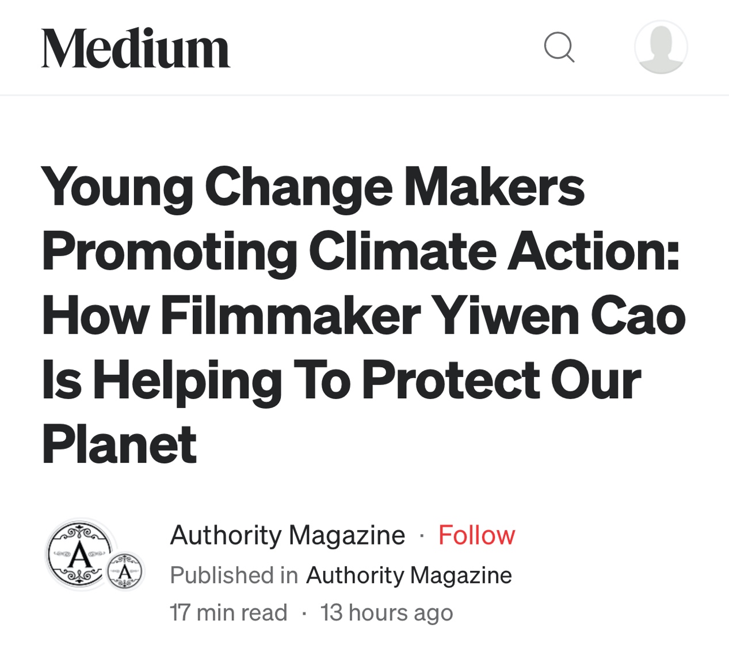Click the 13 hours ago timestamp
729x659 pixels.
tap(387, 612)
